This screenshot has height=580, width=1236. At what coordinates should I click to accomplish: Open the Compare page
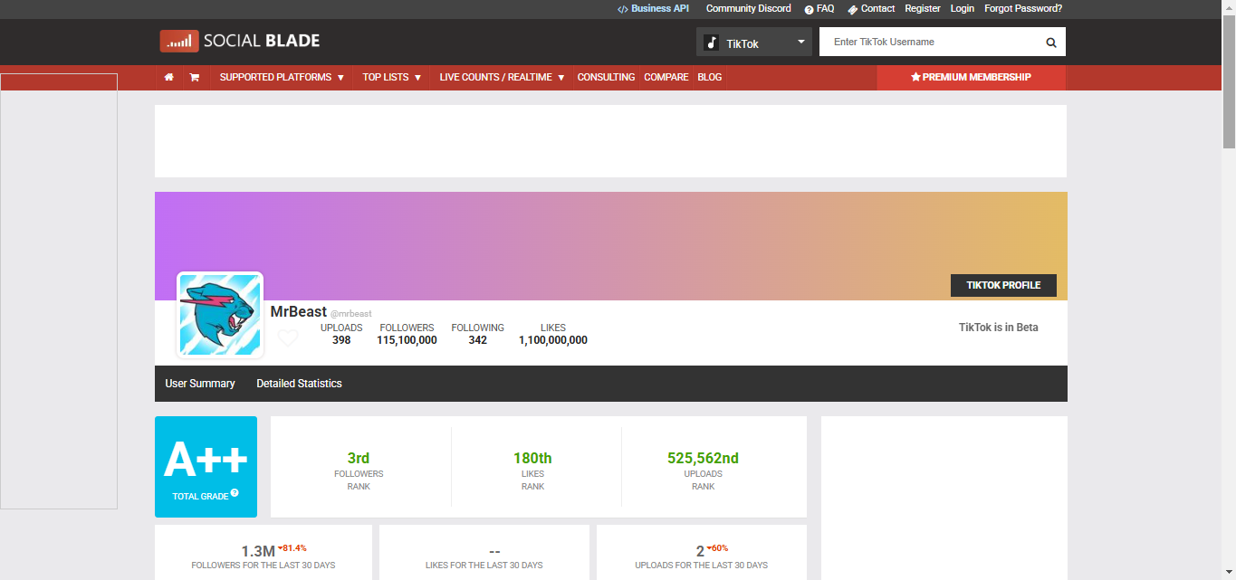point(666,78)
